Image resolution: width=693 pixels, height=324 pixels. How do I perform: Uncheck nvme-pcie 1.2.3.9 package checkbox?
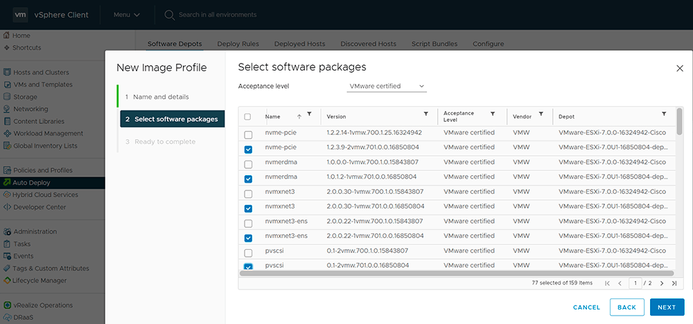[248, 150]
